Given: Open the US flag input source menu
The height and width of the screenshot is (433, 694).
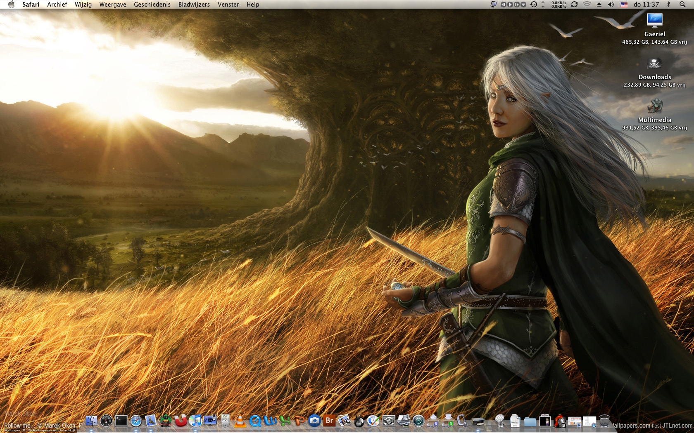Looking at the screenshot, I should click(x=624, y=5).
